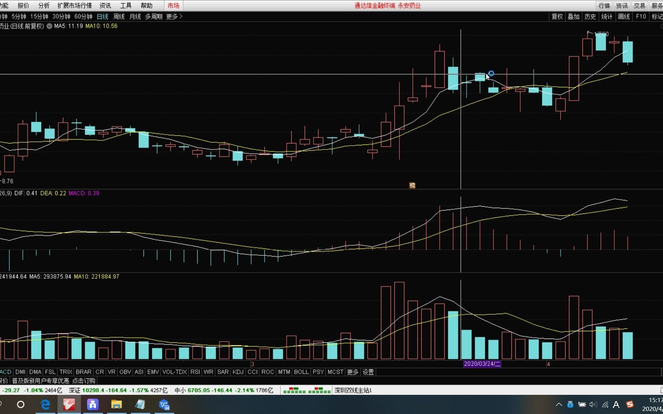Open the 资讯 menu in the menu bar

(105, 5)
